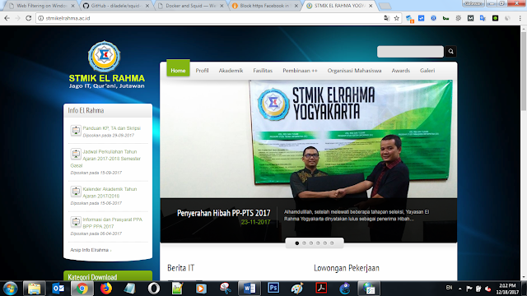Close the STMIK EL RAHMA tab
Screen dimensions: 527x296
[x=371, y=6]
